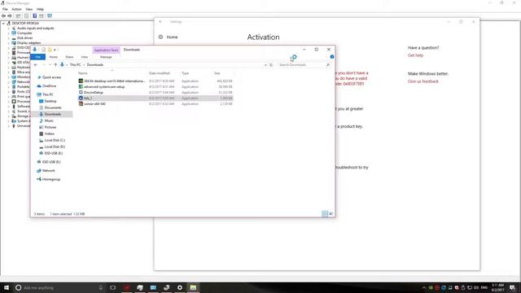This screenshot has width=521, height=293.
Task: Click Home label in Settings window
Action: [172, 37]
